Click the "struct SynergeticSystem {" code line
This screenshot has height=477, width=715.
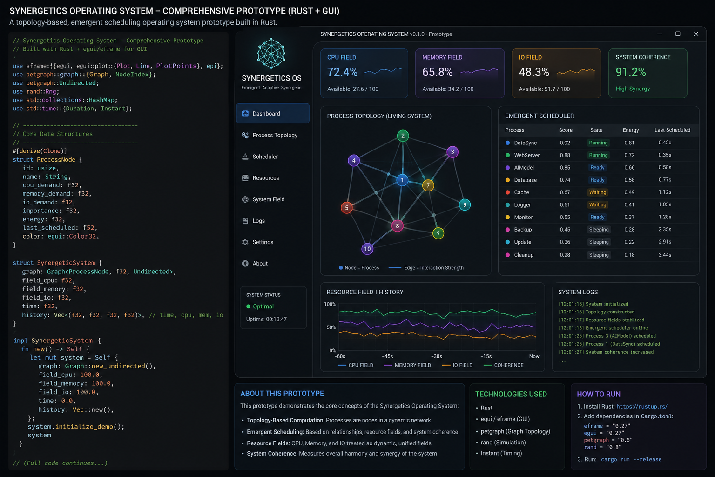[x=57, y=263]
